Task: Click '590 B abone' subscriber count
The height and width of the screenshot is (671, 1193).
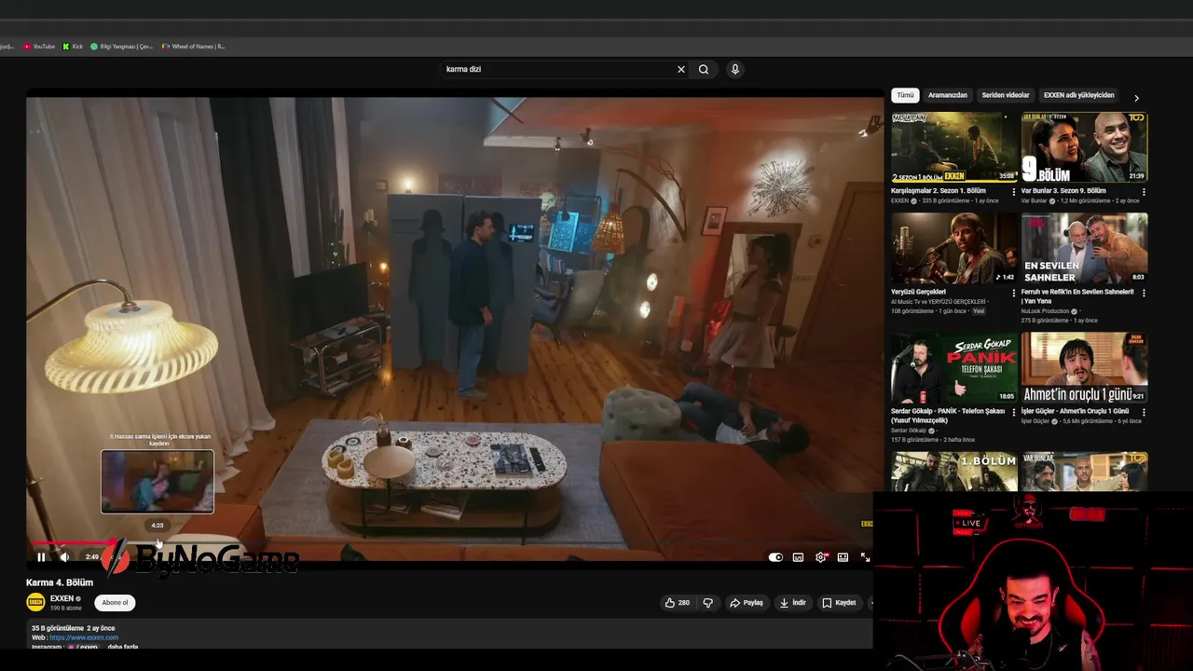Action: (x=66, y=608)
